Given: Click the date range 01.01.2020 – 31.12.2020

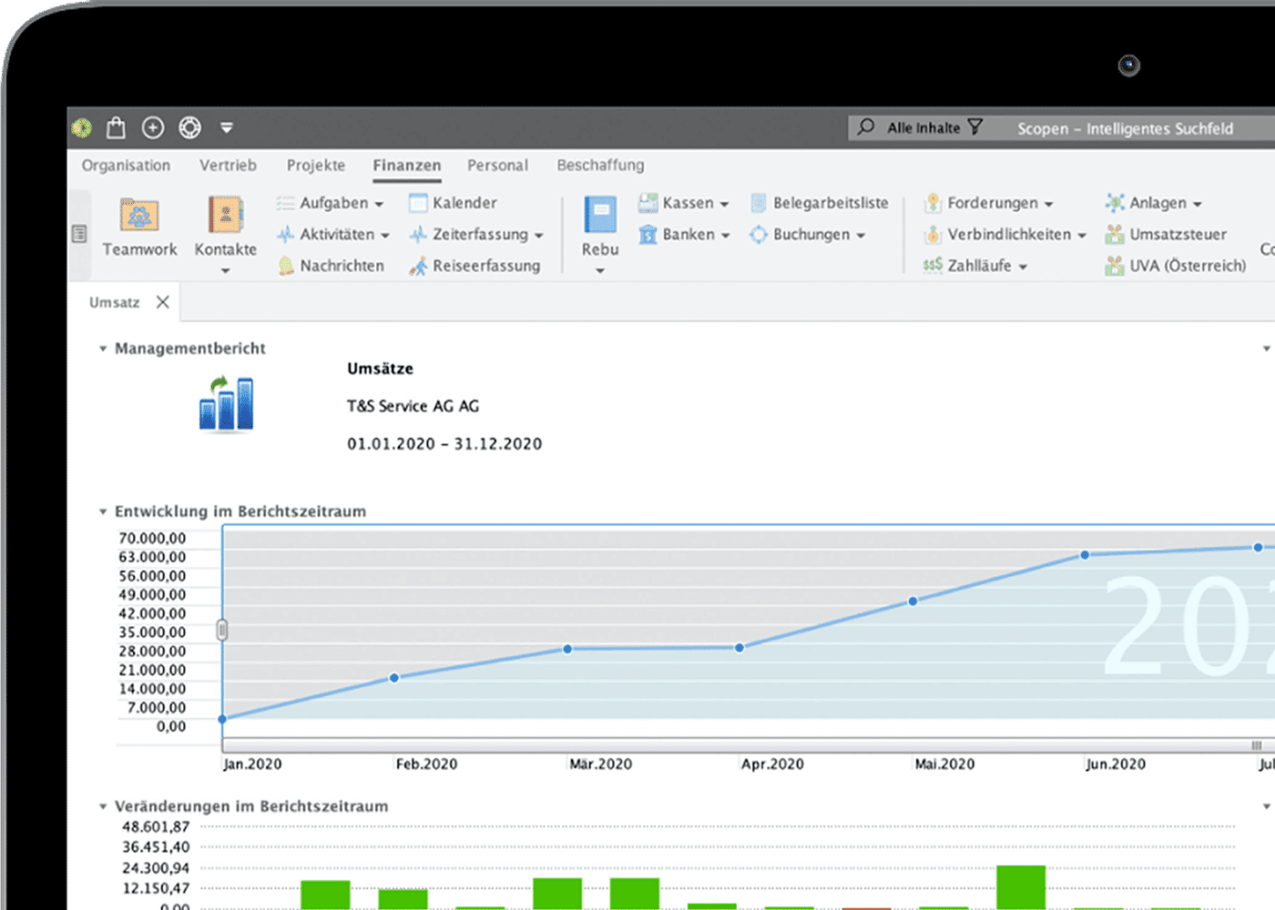Looking at the screenshot, I should coord(444,444).
